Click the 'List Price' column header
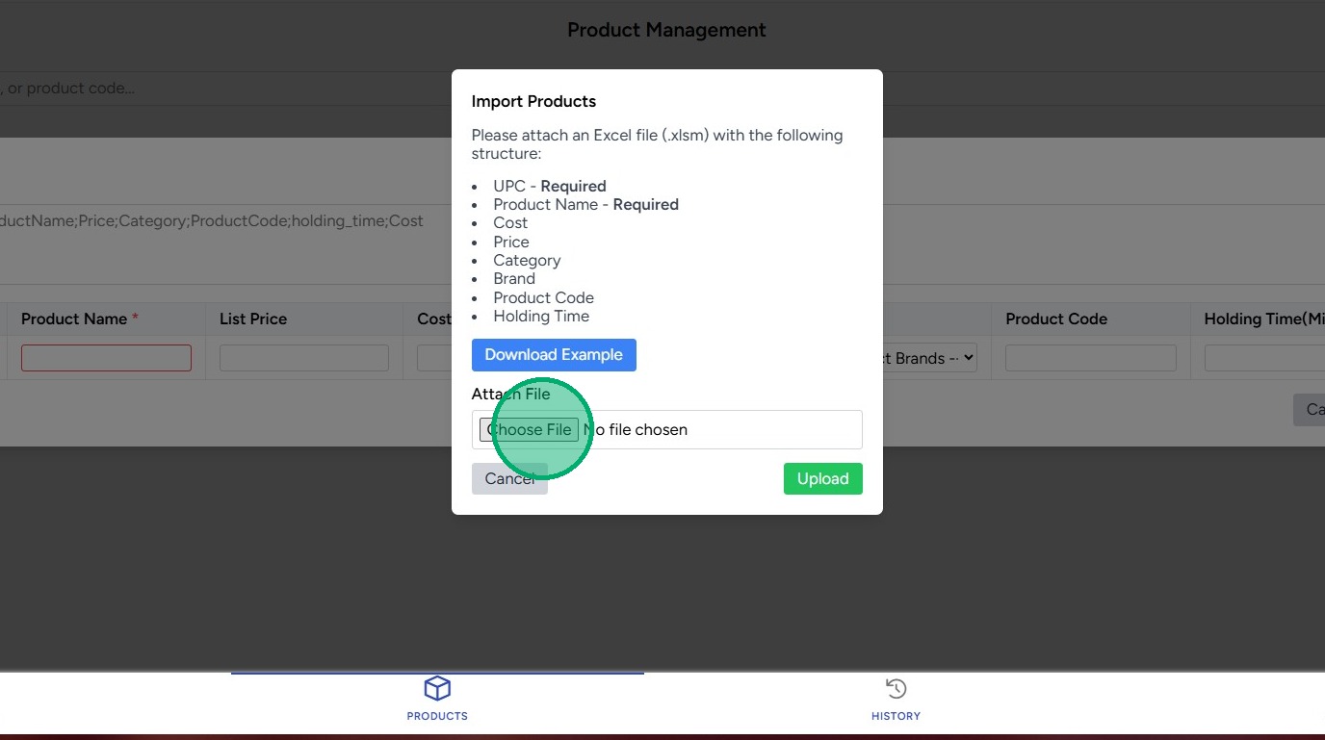1325x740 pixels. click(253, 319)
